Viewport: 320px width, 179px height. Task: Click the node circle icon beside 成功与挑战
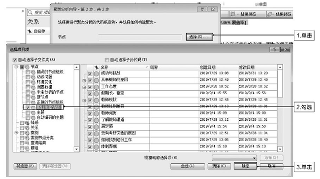(x=96, y=73)
